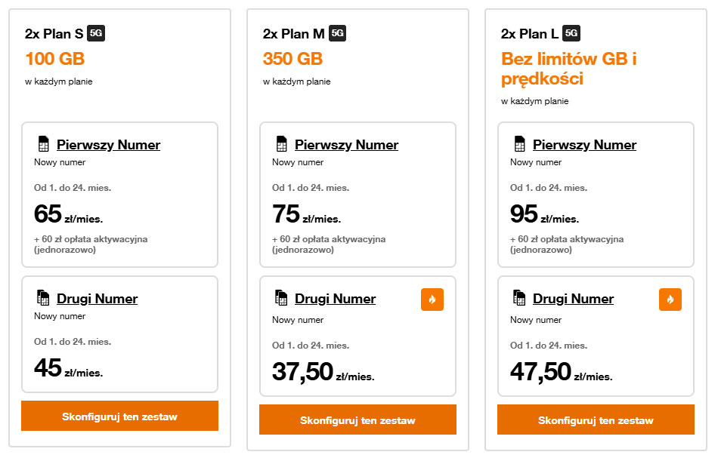Click SIM card icon for Plan S Pierwszy Numer

(44, 144)
